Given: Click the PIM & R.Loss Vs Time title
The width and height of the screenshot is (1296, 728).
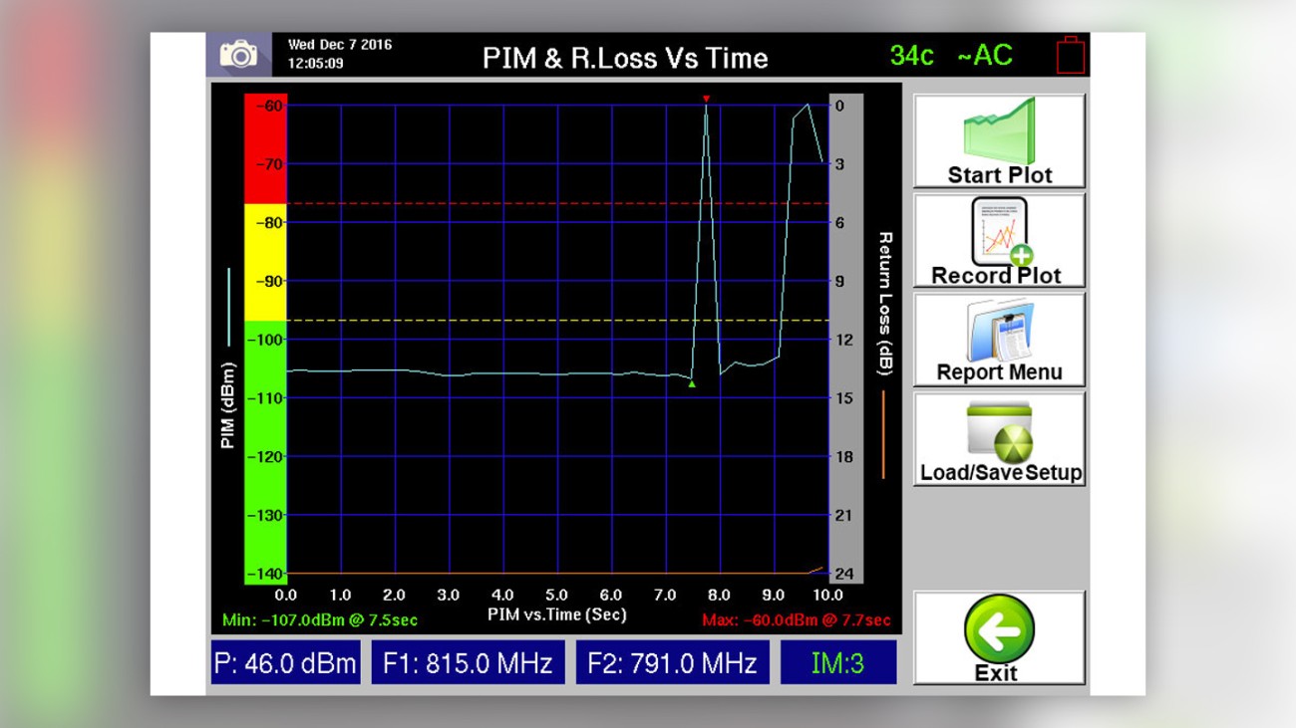Looking at the screenshot, I should [x=625, y=58].
